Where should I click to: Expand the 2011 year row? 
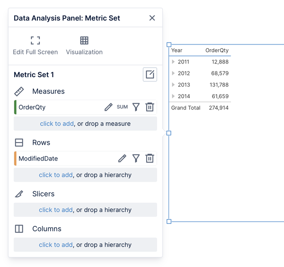pos(174,62)
